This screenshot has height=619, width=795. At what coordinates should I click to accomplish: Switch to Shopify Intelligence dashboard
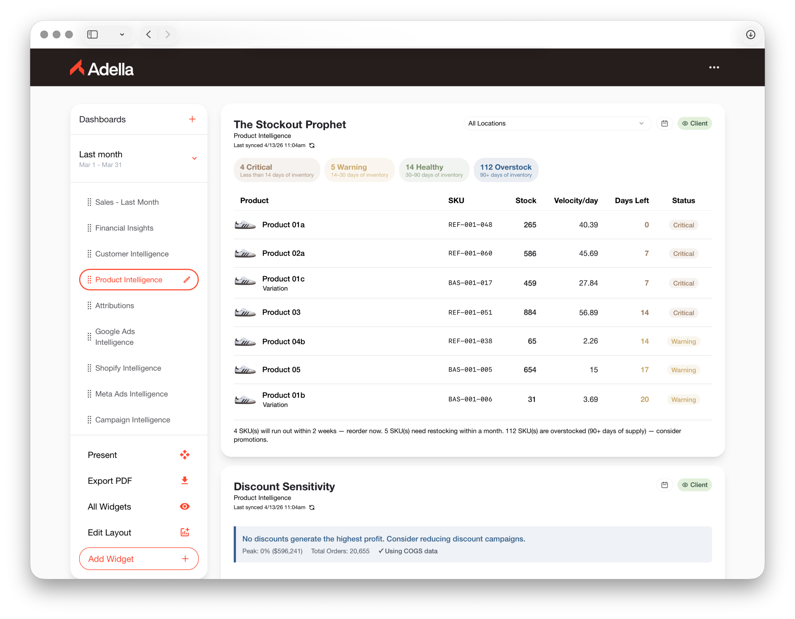[128, 368]
